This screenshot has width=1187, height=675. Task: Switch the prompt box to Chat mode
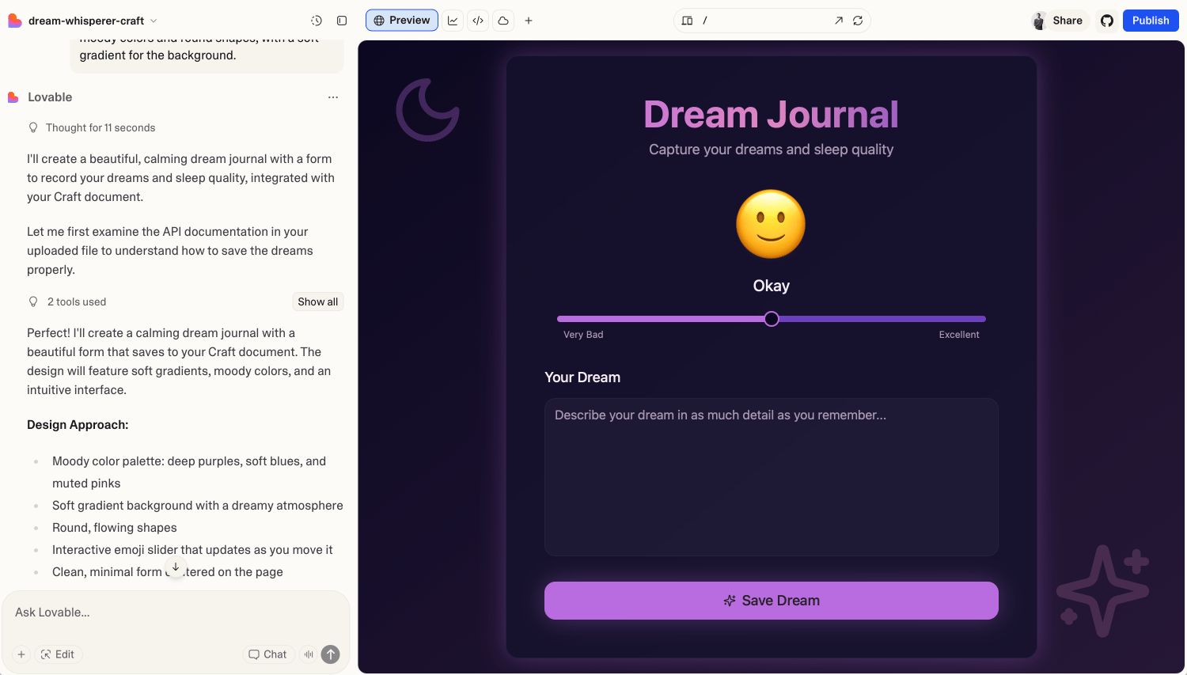point(267,654)
